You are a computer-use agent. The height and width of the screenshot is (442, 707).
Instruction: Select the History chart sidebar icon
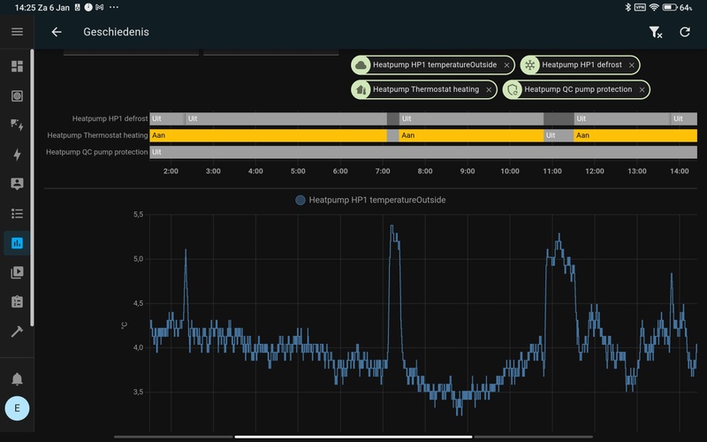[x=17, y=243]
